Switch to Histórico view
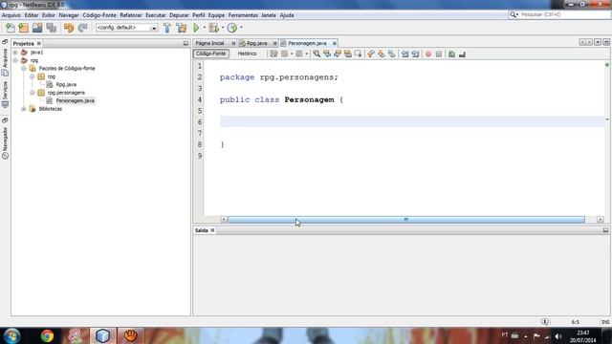The width and height of the screenshot is (612, 344). point(247,54)
